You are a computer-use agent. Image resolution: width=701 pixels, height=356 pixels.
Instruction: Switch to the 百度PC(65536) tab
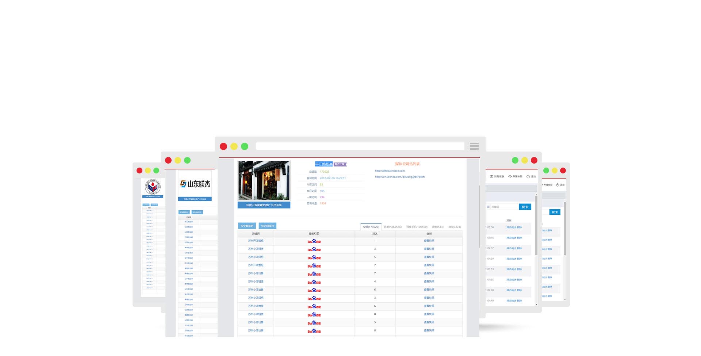pos(392,227)
